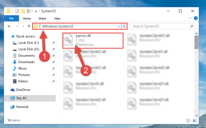Open the Help question mark icon
Screen dimensions: 206x128
click(196, 18)
